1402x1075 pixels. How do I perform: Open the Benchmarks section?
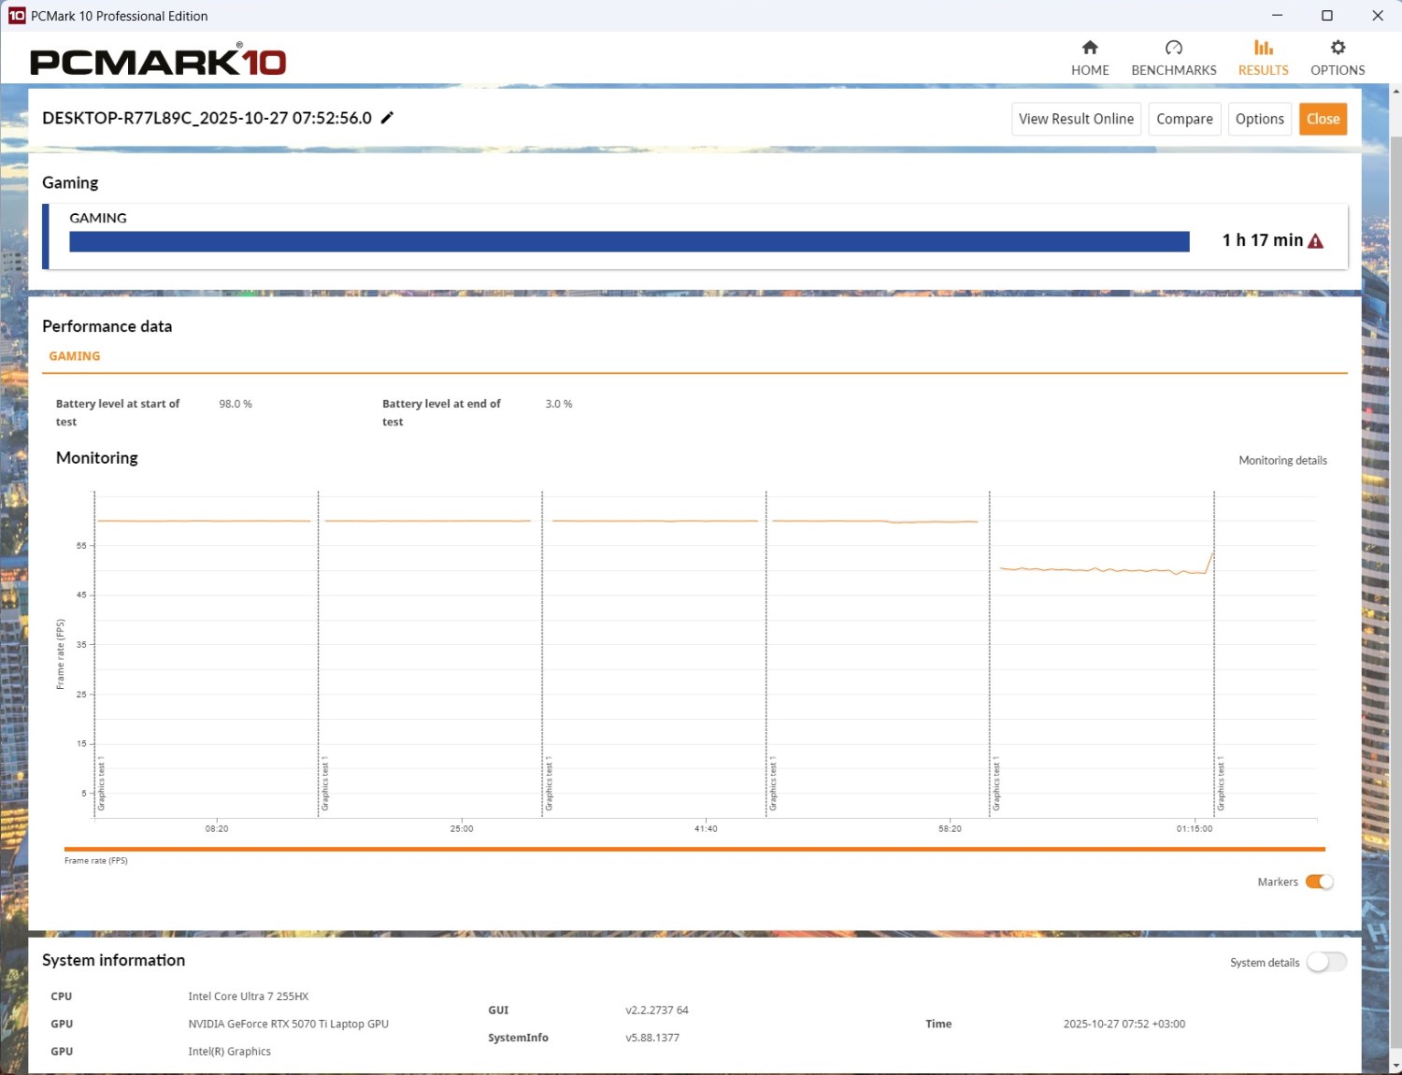point(1174,58)
